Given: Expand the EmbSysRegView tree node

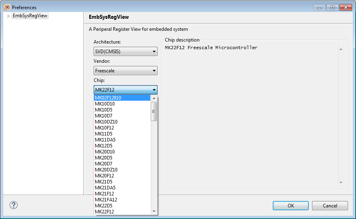Looking at the screenshot, I should (9, 16).
